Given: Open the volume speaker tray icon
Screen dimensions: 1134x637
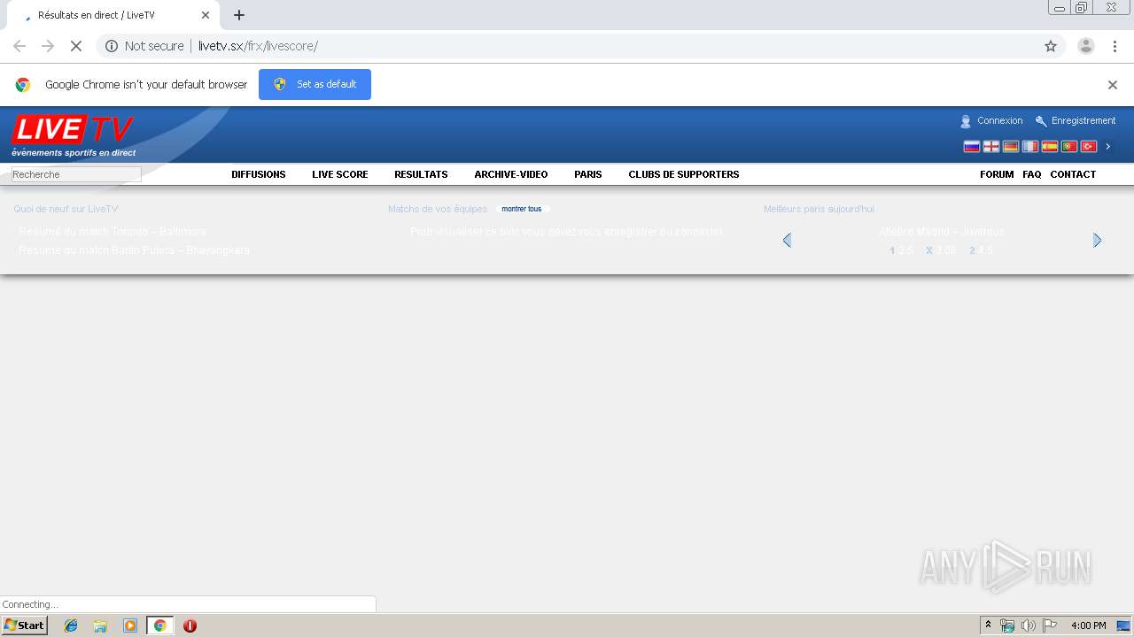Looking at the screenshot, I should [1028, 625].
